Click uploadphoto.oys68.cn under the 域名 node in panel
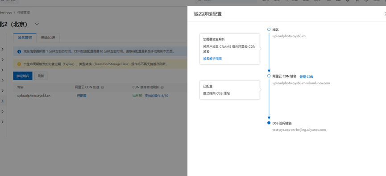386x176 pixels. (289, 36)
